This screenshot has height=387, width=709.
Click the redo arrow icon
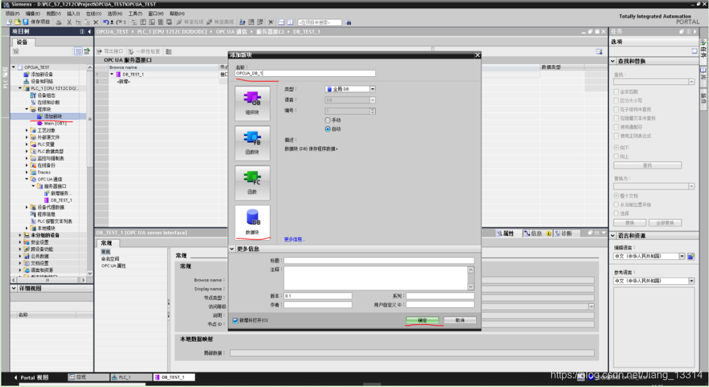(x=119, y=22)
